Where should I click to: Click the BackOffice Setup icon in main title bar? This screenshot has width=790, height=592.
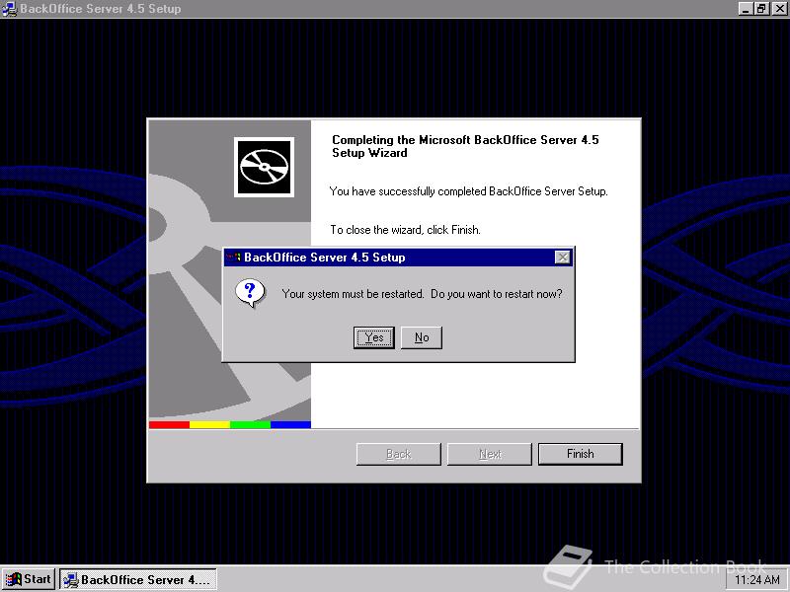pyautogui.click(x=9, y=9)
